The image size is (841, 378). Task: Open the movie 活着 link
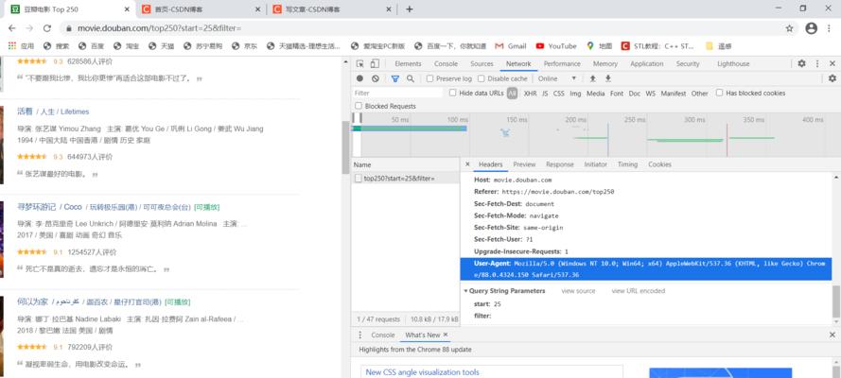coord(53,112)
